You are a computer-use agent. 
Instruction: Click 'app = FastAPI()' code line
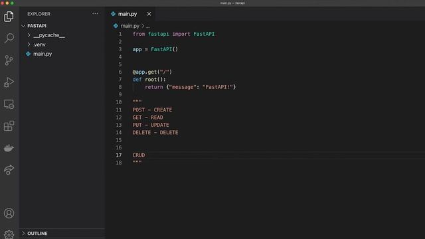pos(155,49)
